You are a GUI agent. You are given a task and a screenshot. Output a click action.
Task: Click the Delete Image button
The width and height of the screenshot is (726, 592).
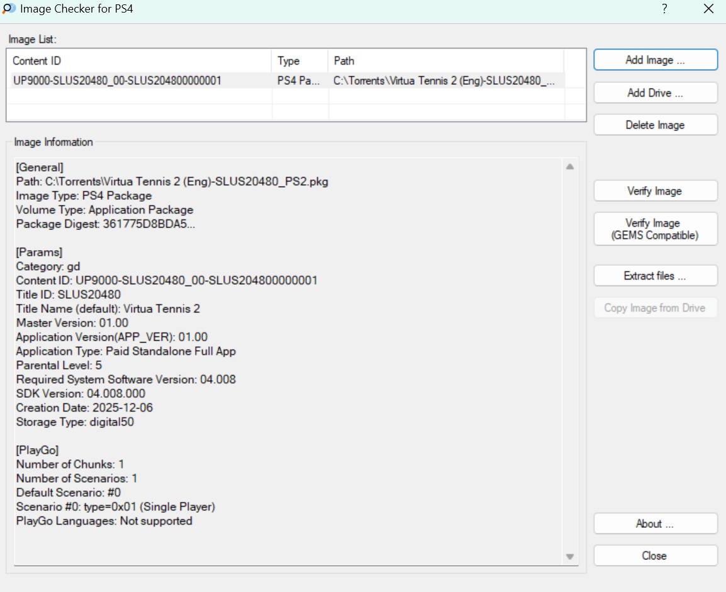pos(655,125)
